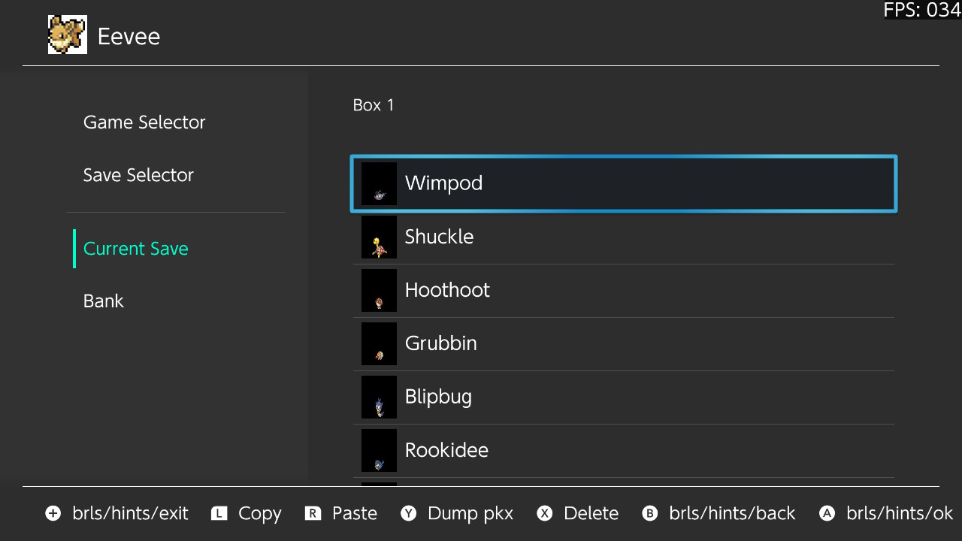Click the Box 1 heading

tap(374, 105)
